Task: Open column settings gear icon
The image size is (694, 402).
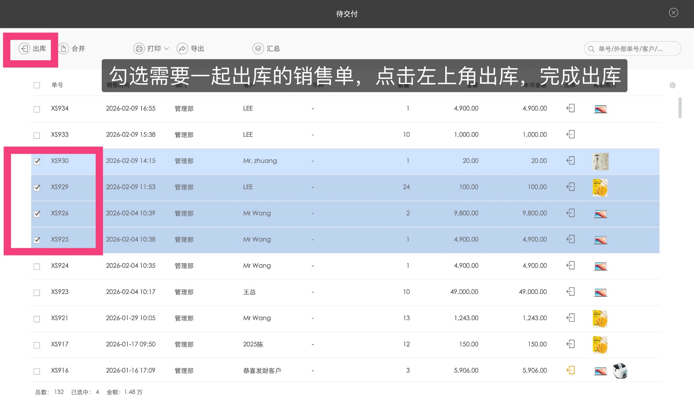Action: point(672,85)
